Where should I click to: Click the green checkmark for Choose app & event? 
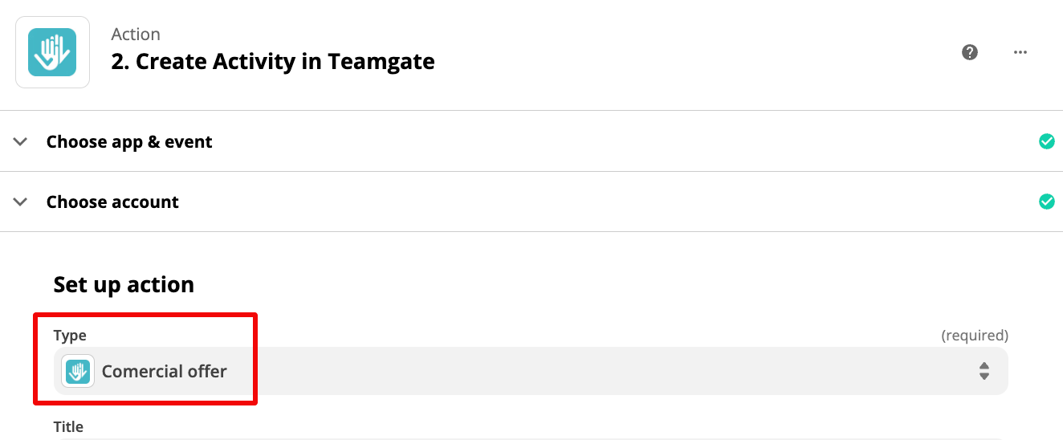pos(1046,141)
